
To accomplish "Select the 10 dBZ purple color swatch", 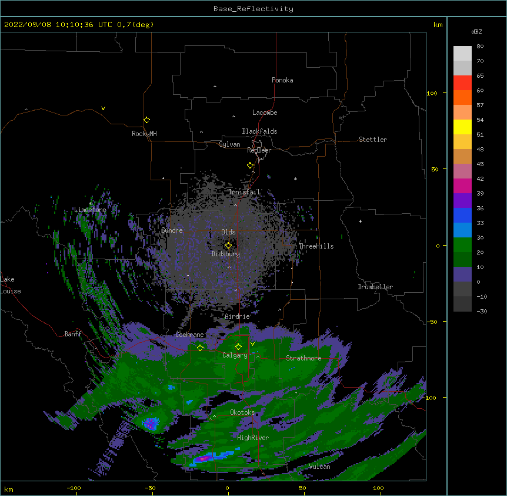I will point(462,275).
